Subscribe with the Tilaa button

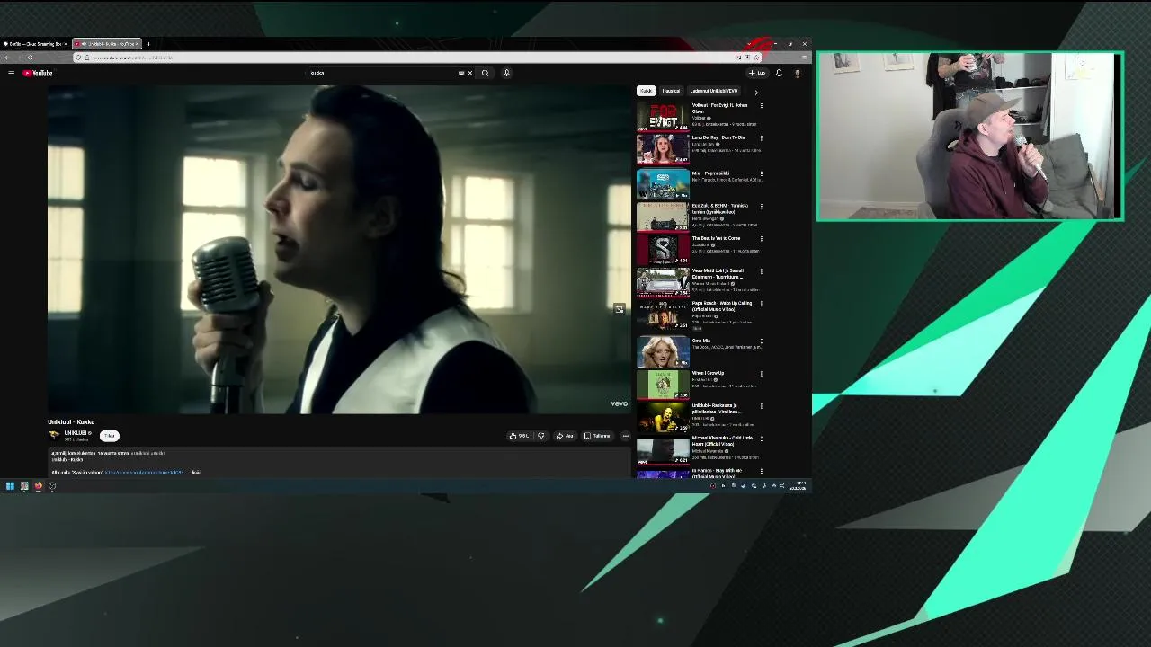[110, 436]
